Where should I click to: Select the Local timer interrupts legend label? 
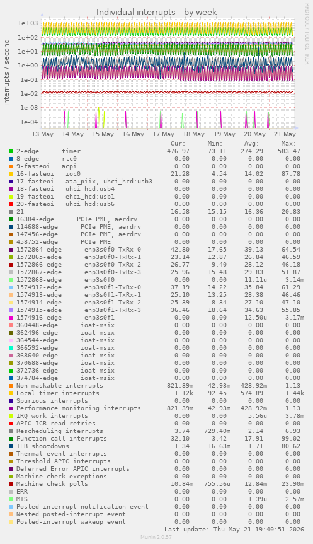point(57,393)
